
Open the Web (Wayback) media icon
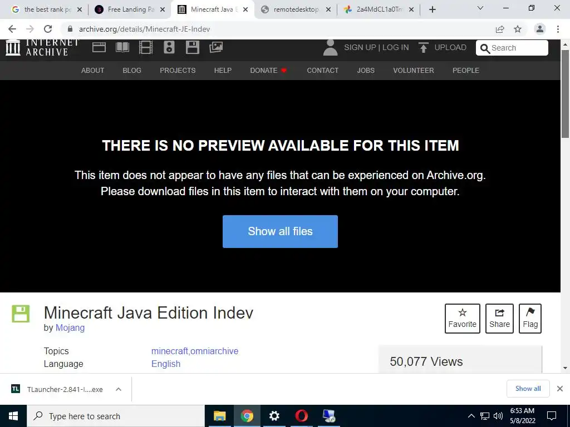tap(99, 47)
